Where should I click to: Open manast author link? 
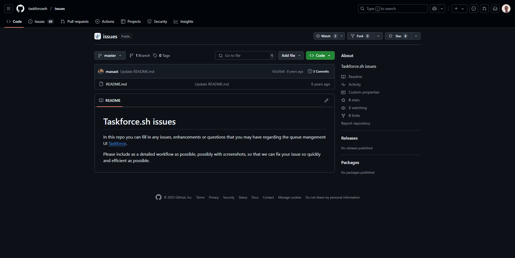point(112,72)
